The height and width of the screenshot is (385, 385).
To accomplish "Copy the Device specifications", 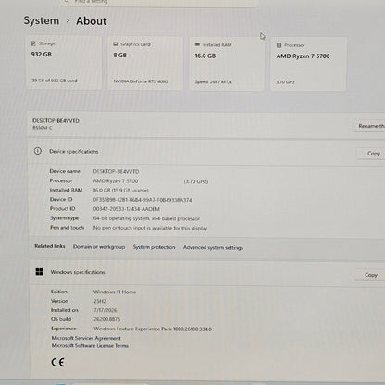I will (373, 154).
